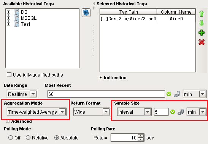This screenshot has height=144, width=208.
Task: Click the Most Recent value input field
Action: pos(106,94)
